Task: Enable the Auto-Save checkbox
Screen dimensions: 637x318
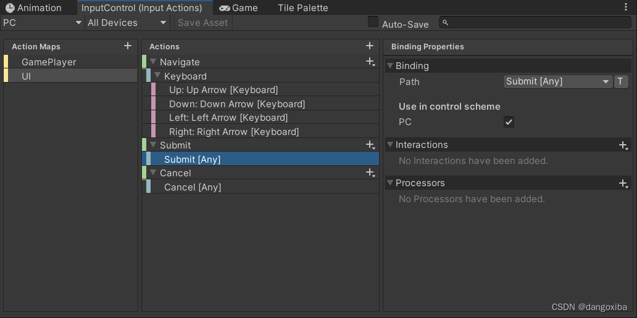Action: pyautogui.click(x=373, y=22)
